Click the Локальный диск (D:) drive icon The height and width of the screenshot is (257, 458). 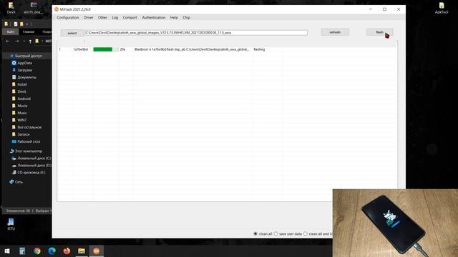(x=14, y=165)
